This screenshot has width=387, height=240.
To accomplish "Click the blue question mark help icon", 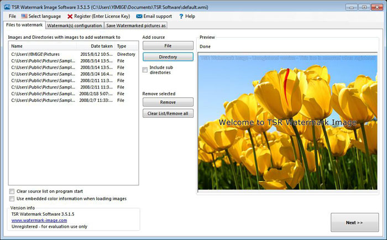I will [181, 16].
